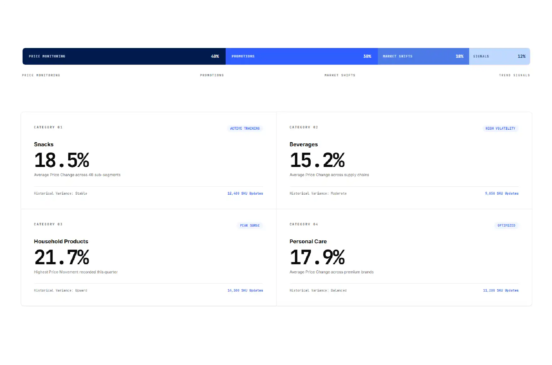Screen dimensions: 552x365
Task: Click the Price Monitoring legend label below the bar
Action: coord(41,75)
